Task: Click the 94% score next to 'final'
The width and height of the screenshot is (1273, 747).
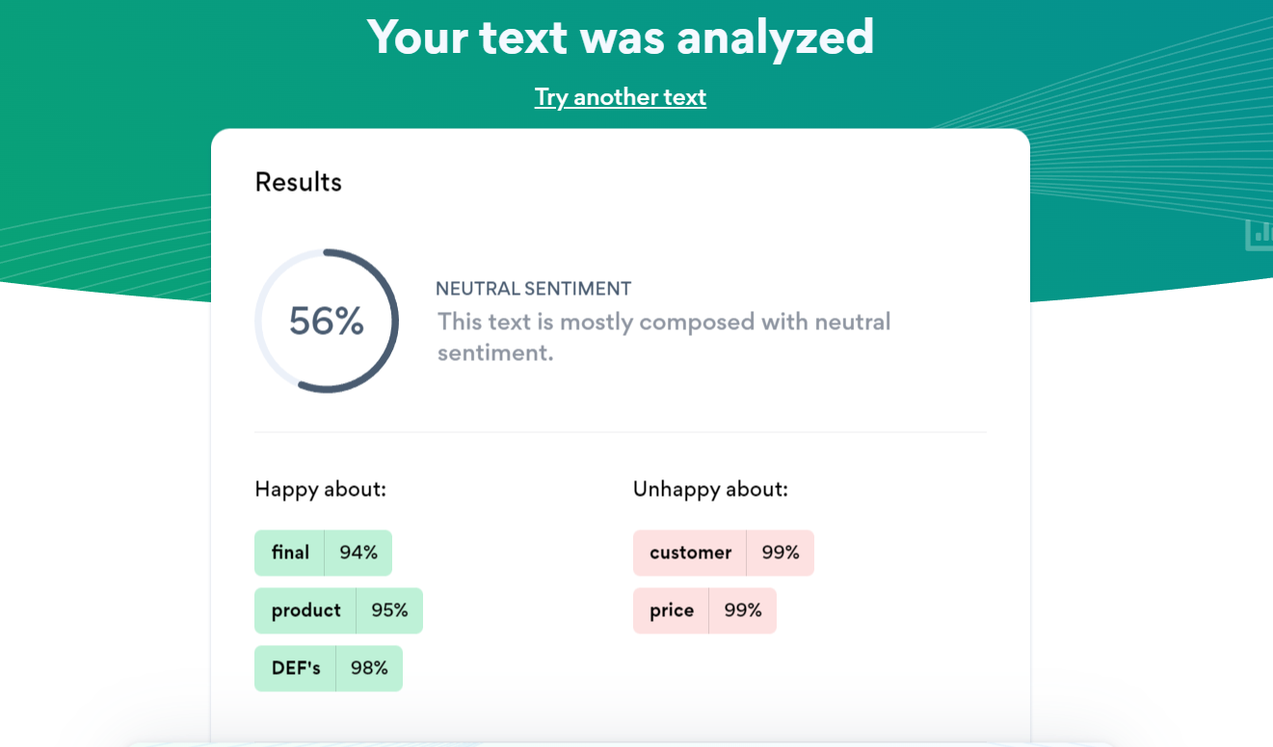Action: point(358,553)
